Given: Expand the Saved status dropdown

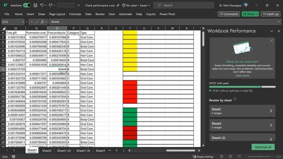Looking at the screenshot, I should tap(149, 5).
